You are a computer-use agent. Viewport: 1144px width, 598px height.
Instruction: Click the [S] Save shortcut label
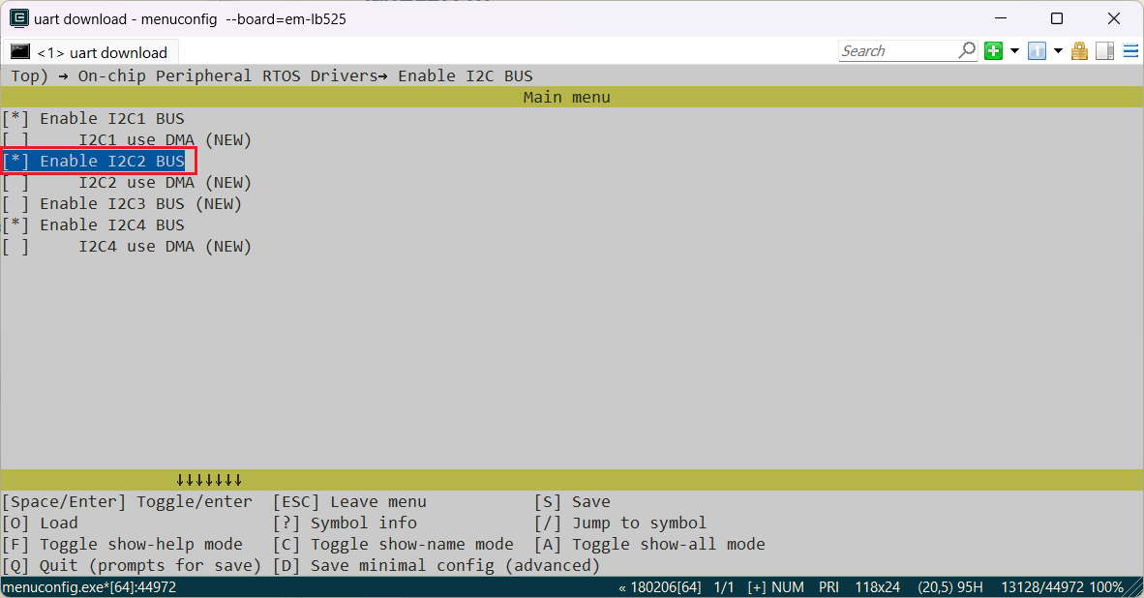[572, 501]
